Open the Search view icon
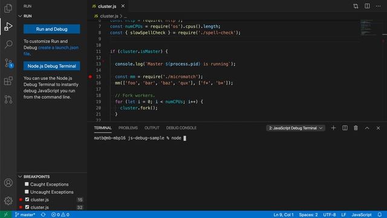This screenshot has height=218, width=387. [x=8, y=44]
